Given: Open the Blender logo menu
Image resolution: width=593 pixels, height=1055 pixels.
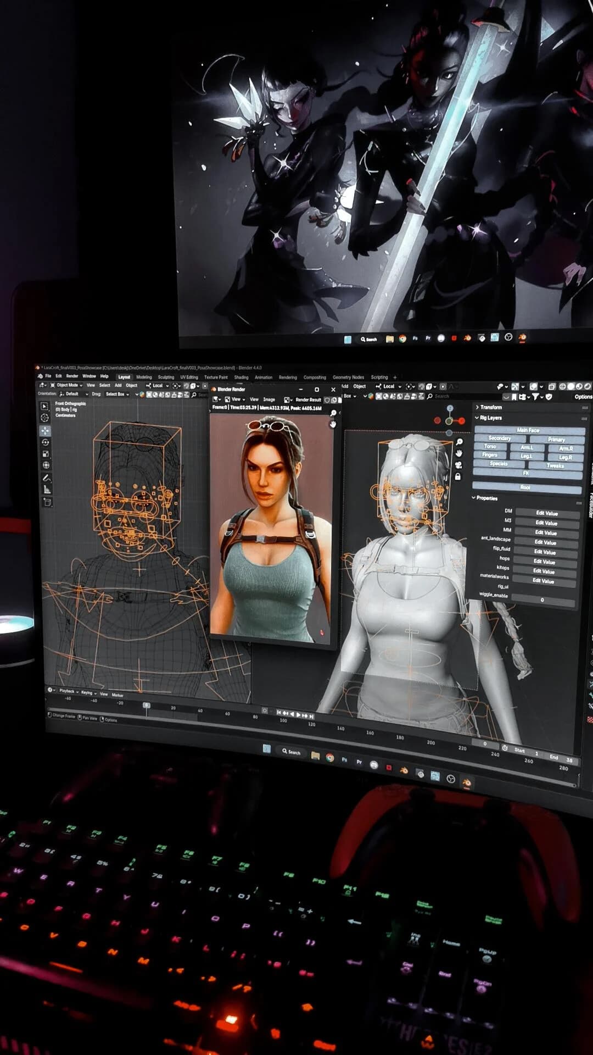Looking at the screenshot, I should pyautogui.click(x=40, y=376).
